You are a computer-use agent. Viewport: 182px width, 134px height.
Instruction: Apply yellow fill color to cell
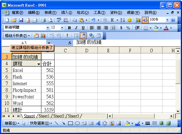click(156, 28)
